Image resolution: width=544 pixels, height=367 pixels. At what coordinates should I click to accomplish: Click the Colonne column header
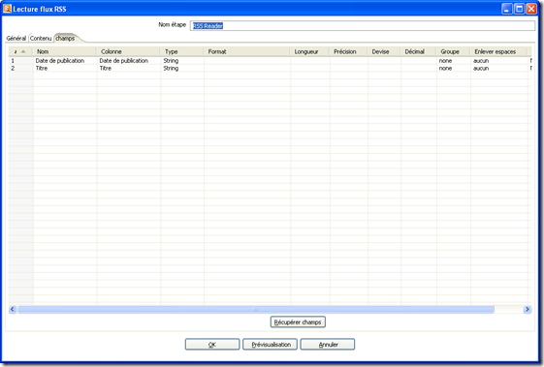click(128, 51)
